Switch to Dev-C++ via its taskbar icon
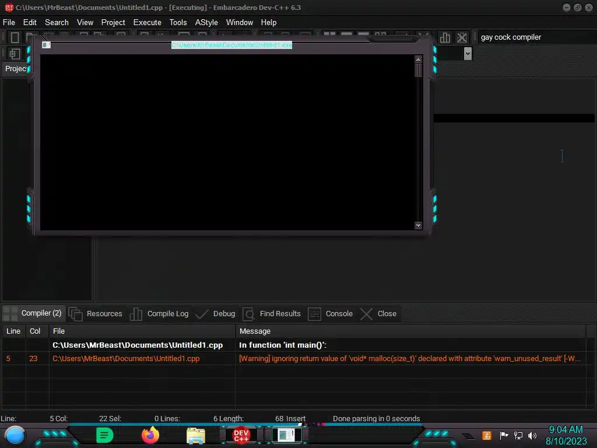 tap(241, 435)
